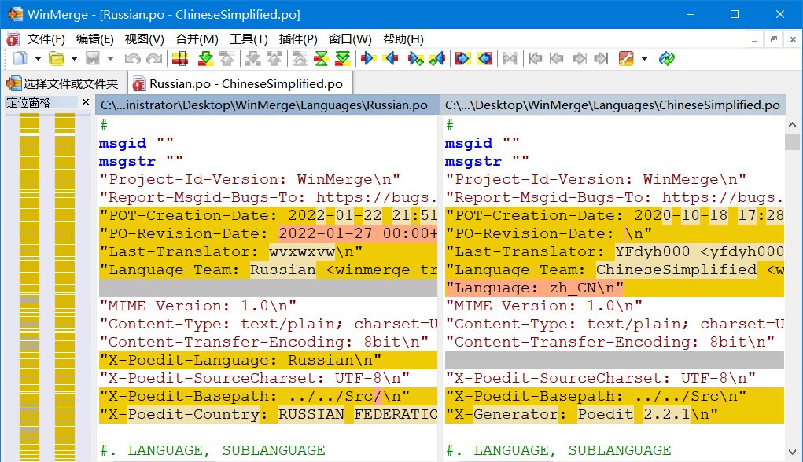The width and height of the screenshot is (803, 462).
Task: Click Difference in Current Line icon
Action: pos(179,59)
